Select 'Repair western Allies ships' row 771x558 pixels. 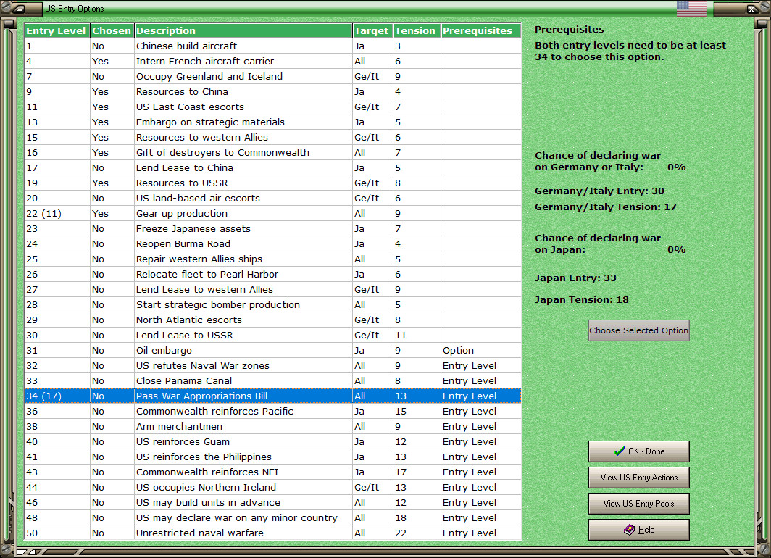[273, 259]
